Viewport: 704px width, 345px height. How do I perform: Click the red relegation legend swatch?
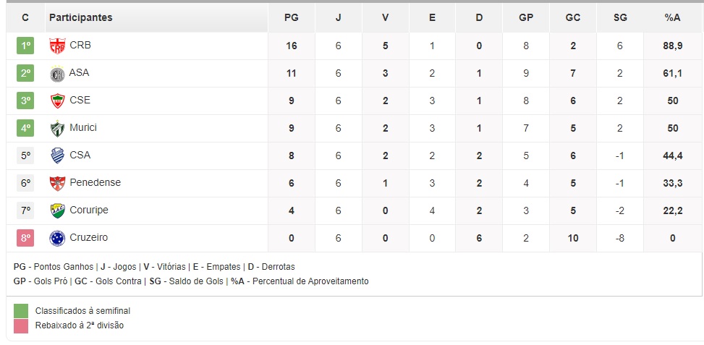[x=21, y=325]
